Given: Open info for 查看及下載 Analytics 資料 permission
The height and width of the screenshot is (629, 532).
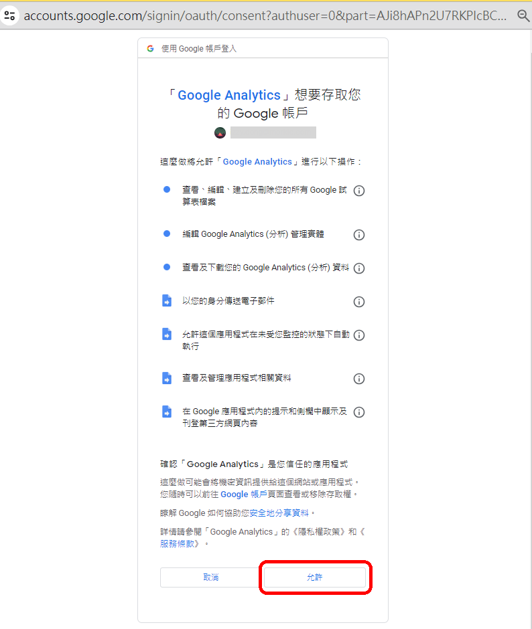Looking at the screenshot, I should (359, 268).
